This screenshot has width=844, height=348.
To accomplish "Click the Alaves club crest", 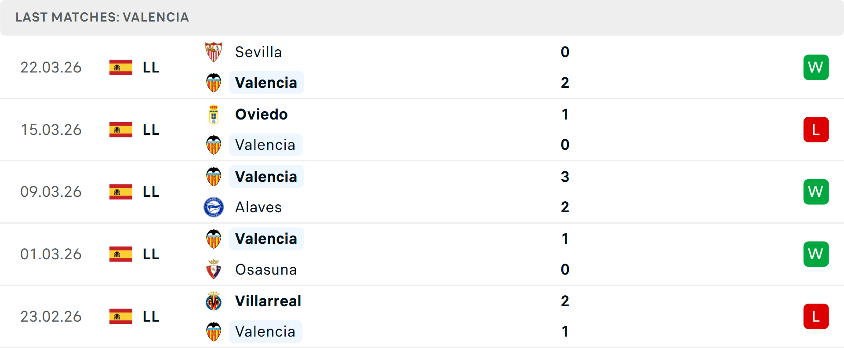I will (214, 207).
